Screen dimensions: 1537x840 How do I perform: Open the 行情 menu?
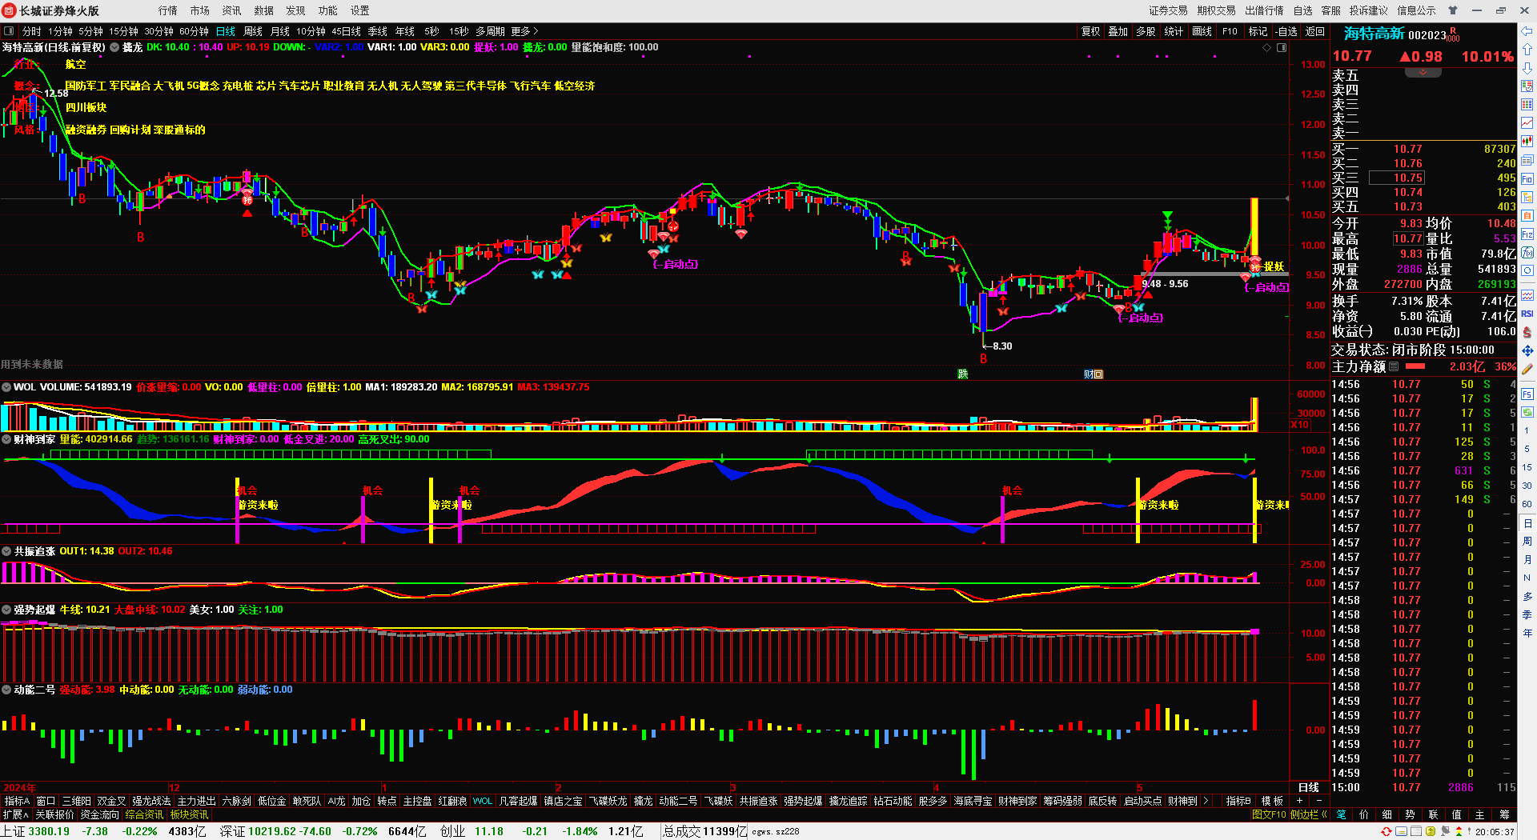click(x=167, y=10)
